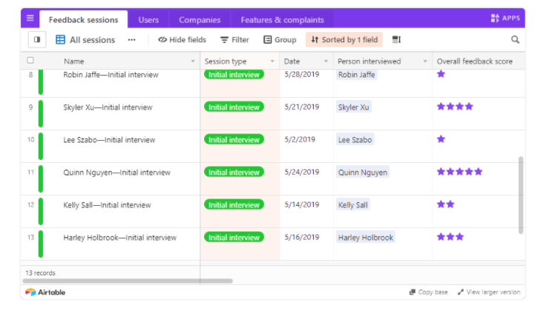This screenshot has height=317, width=549.
Task: Click the Hide fields button
Action: pyautogui.click(x=182, y=39)
